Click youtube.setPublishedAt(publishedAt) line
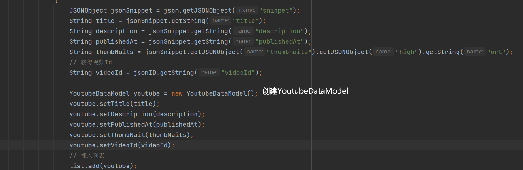Screen dimensions: 523x170 point(137,124)
